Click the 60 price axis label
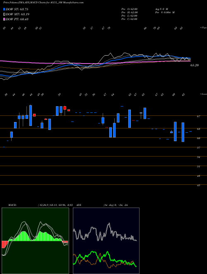This screenshot has height=274, width=207. point(199,138)
